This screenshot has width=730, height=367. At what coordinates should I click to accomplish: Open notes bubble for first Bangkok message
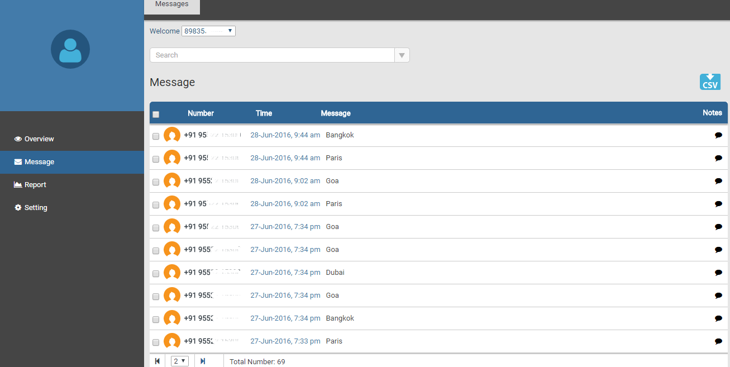(718, 135)
